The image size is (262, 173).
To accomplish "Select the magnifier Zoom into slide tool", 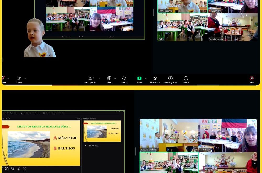I will (13, 169).
